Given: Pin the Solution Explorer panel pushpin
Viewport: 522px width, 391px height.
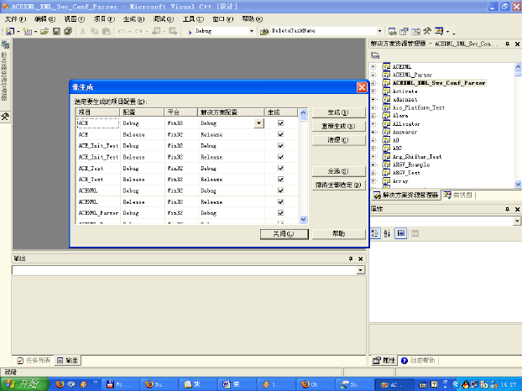Looking at the screenshot, I should click(508, 44).
